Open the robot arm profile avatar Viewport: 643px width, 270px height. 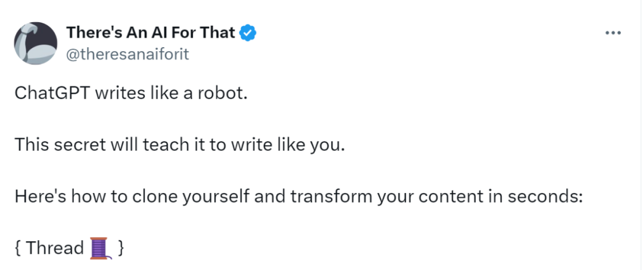click(x=36, y=43)
